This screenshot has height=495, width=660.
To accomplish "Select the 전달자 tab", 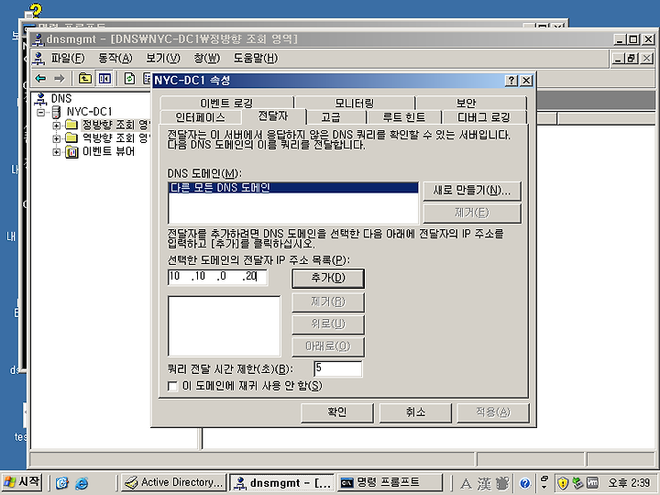I will (273, 115).
